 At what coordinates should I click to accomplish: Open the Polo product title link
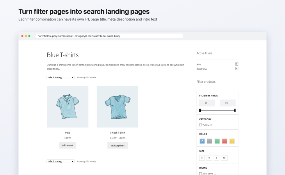coord(67,132)
